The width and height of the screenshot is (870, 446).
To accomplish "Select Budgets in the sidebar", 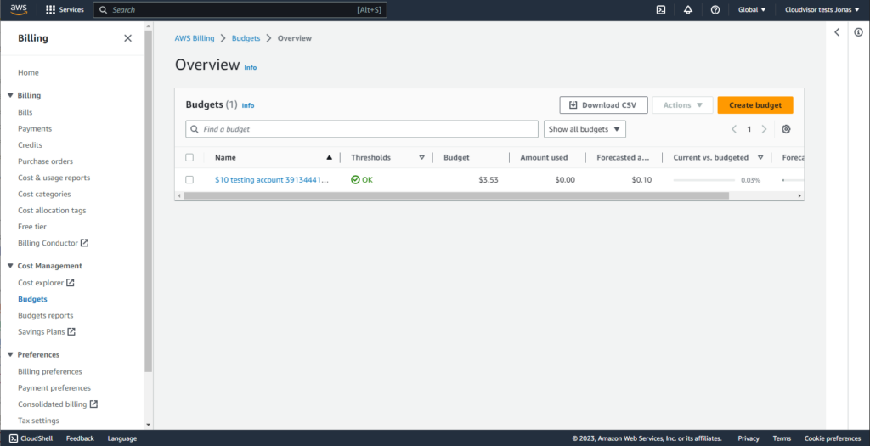I will 32,299.
